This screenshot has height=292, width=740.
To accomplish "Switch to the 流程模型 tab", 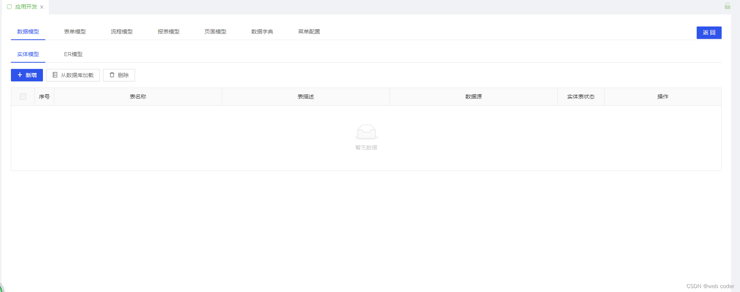I will click(122, 32).
